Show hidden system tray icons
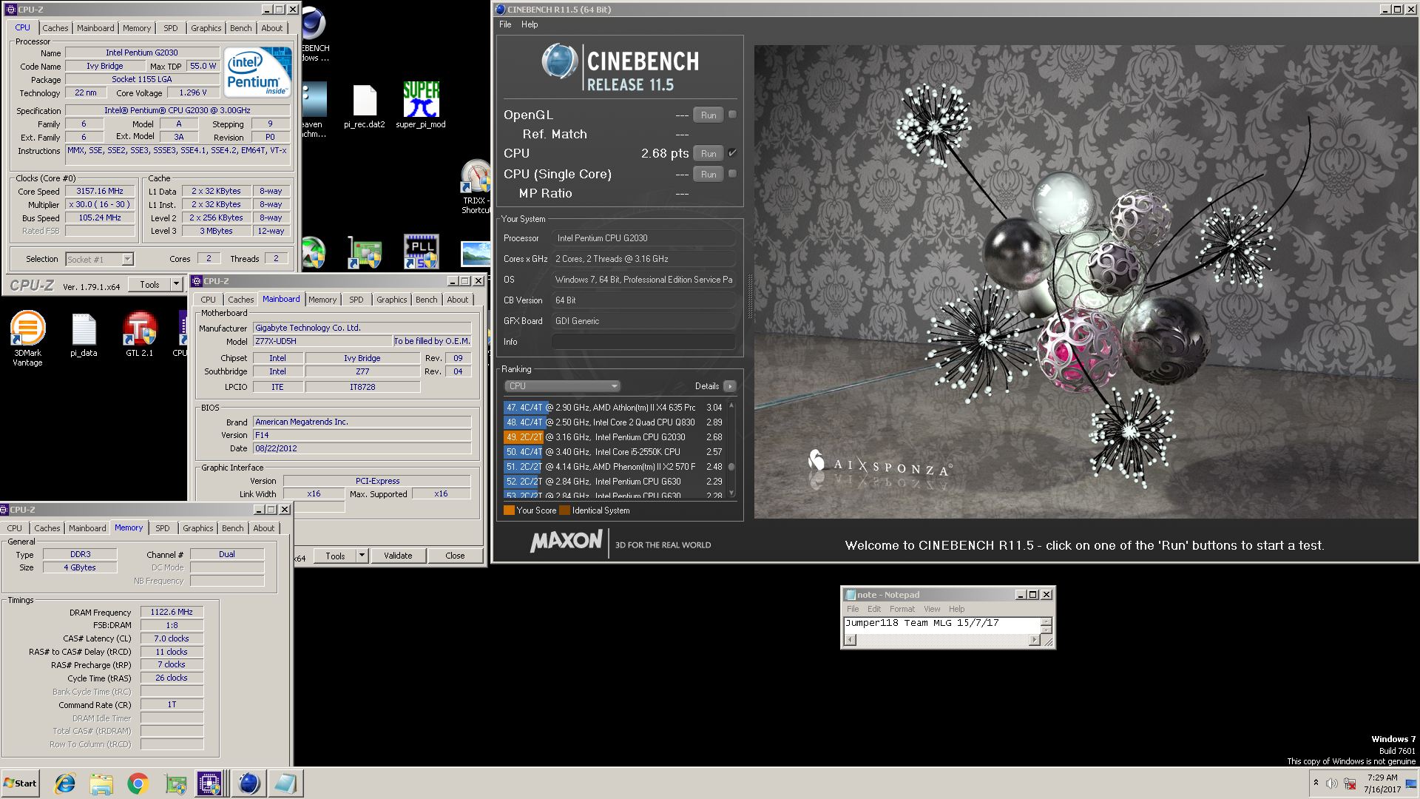 click(1316, 783)
